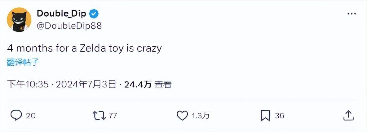This screenshot has width=367, height=132.
Task: Click the word 查看 beside view count
Action: (163, 84)
